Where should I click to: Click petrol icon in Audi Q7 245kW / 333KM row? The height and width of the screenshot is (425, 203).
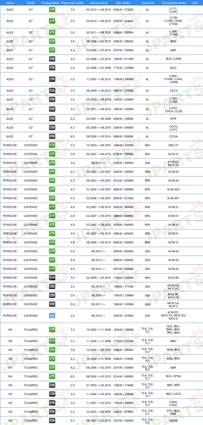coord(52,21)
